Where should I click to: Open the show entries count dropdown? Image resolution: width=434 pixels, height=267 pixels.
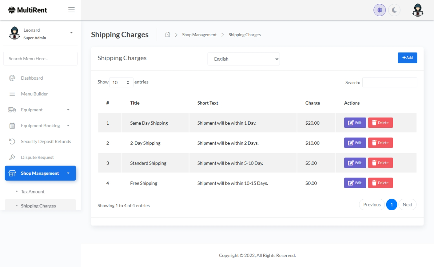pos(121,82)
